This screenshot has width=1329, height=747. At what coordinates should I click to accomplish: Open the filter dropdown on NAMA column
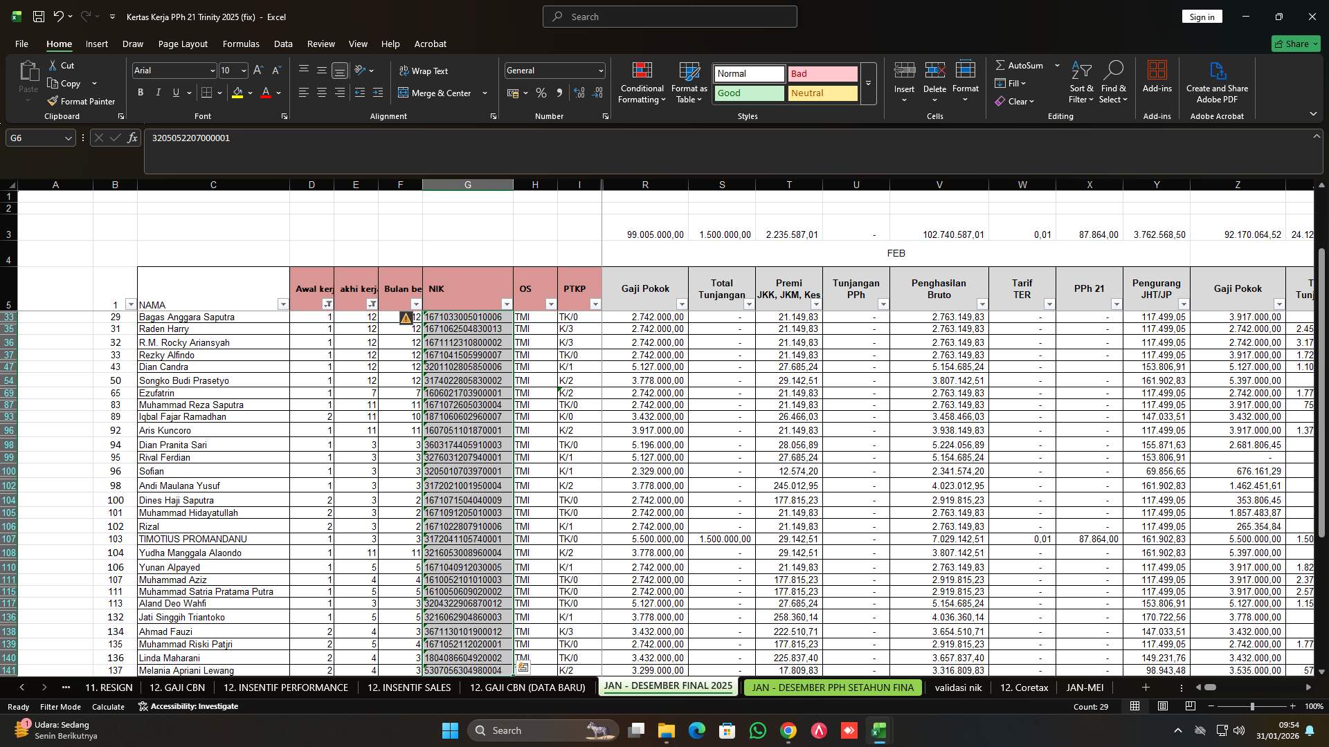click(283, 304)
